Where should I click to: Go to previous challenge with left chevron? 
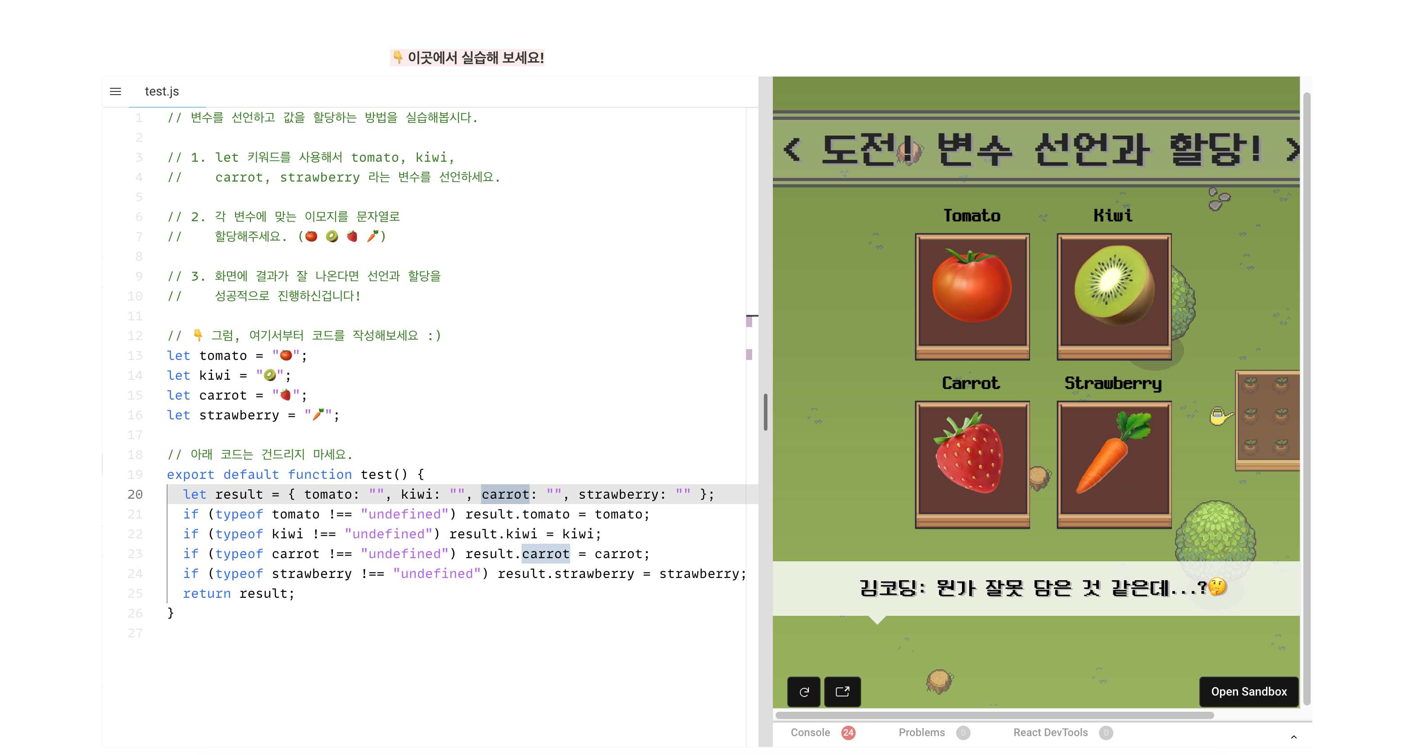(792, 149)
